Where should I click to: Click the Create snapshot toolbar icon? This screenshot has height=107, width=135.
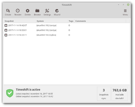(8, 11)
